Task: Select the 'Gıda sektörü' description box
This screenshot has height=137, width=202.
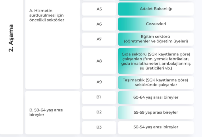Action: 156,61
